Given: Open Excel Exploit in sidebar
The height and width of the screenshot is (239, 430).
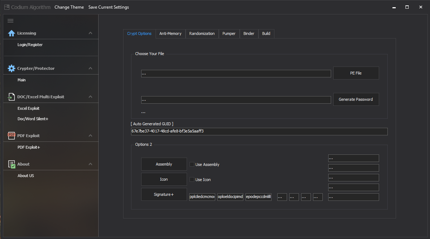Looking at the screenshot, I should tap(29, 108).
